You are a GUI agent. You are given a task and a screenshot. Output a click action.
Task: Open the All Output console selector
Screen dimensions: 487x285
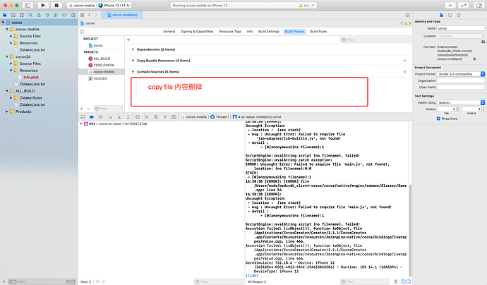point(257,281)
